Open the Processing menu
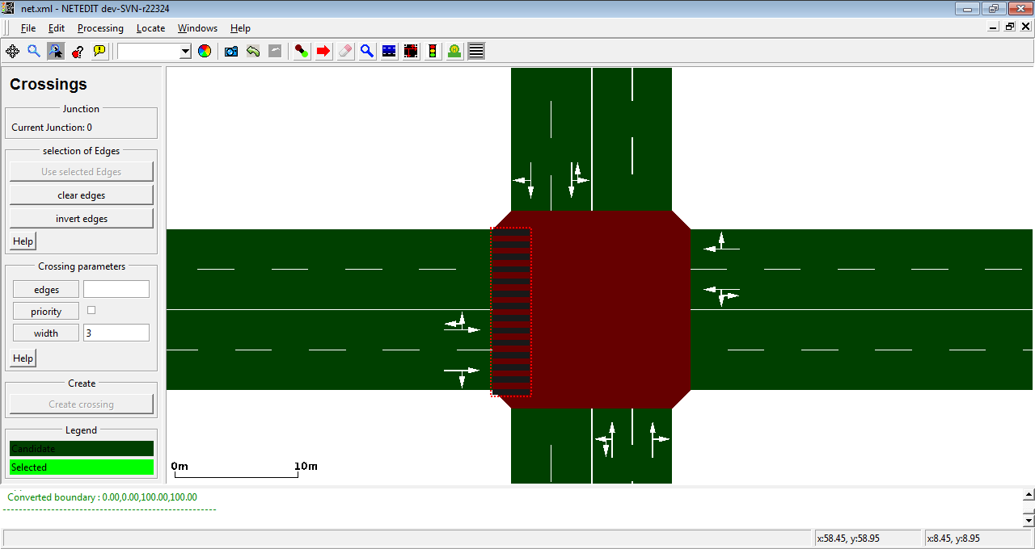1035x549 pixels. (x=100, y=28)
